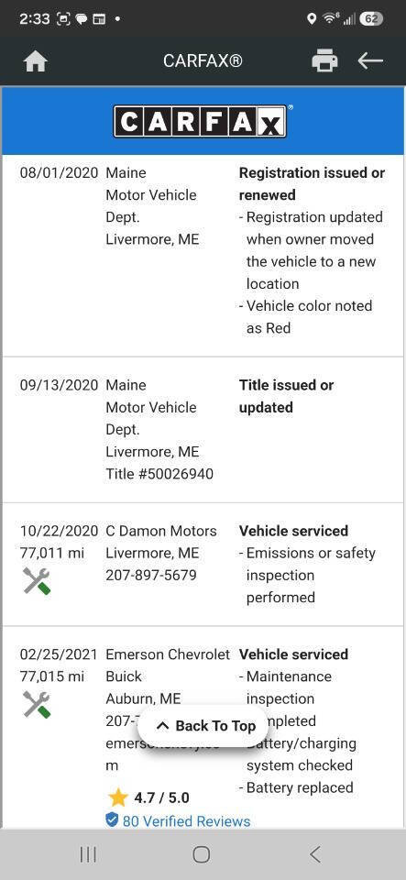The height and width of the screenshot is (880, 406).
Task: Tap service wrench icon for 10/22/2020 entry
Action: (37, 581)
